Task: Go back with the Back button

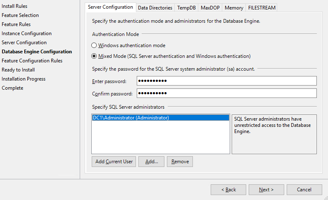Action: pyautogui.click(x=228, y=190)
